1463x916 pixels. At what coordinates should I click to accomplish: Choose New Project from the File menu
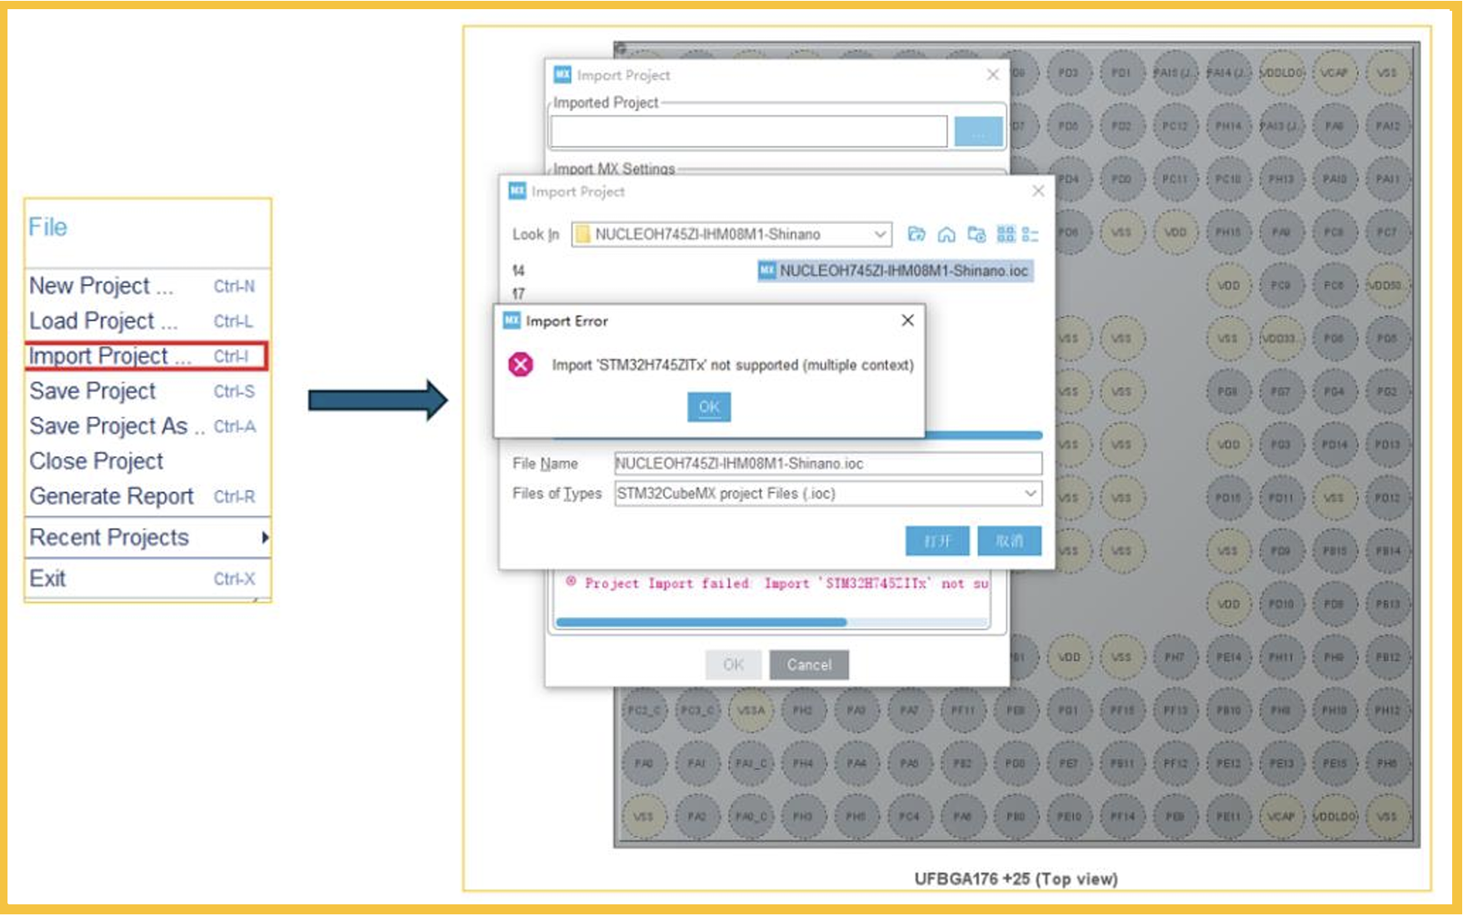pos(148,286)
